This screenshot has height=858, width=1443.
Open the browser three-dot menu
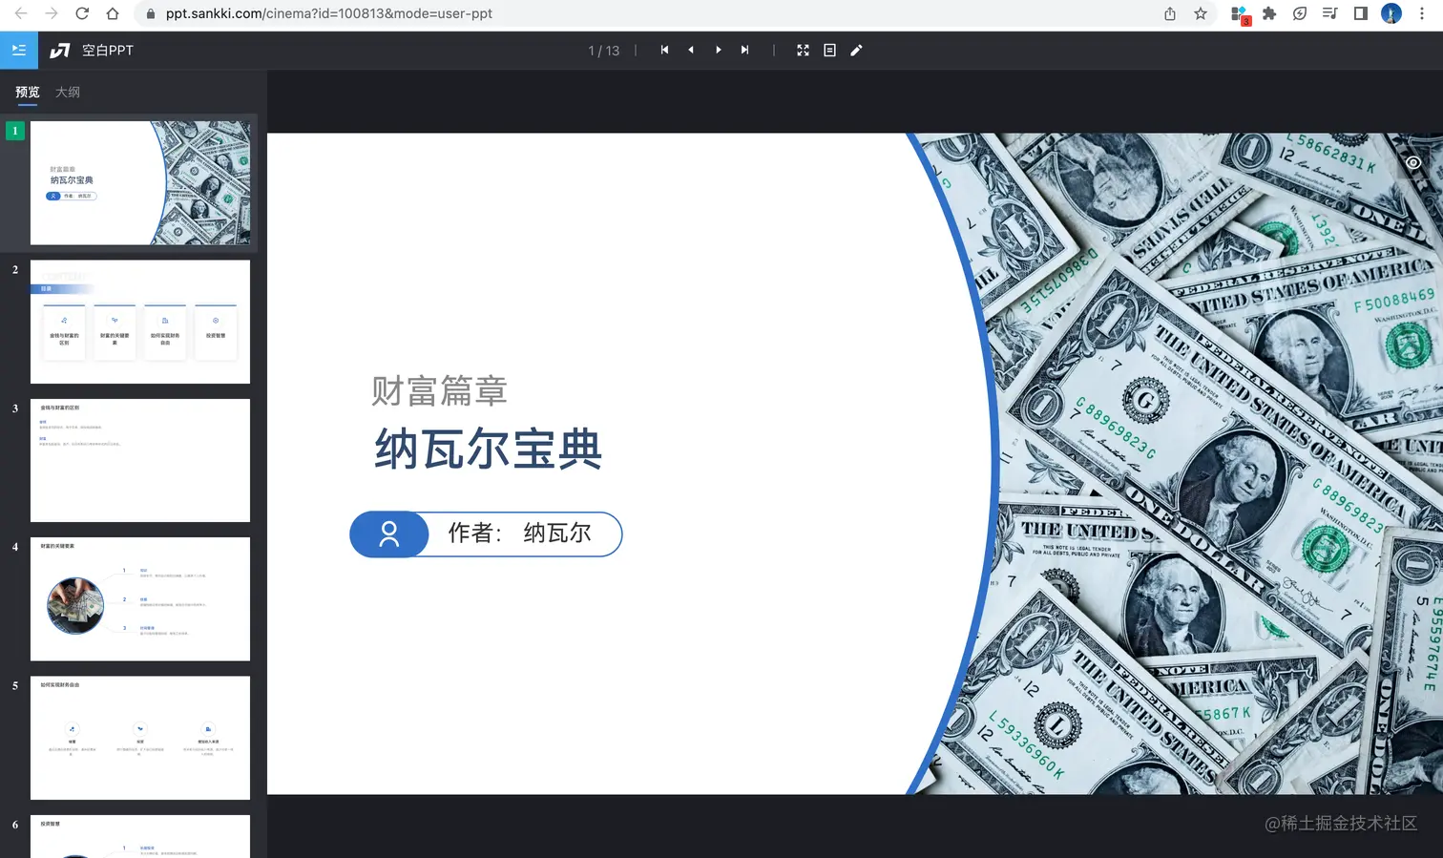point(1422,13)
